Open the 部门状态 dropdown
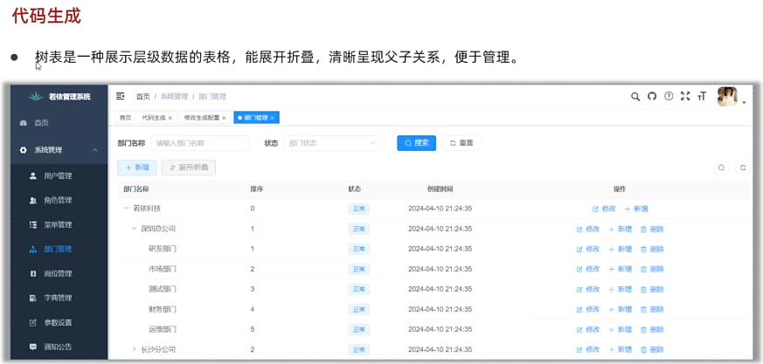 tap(332, 143)
